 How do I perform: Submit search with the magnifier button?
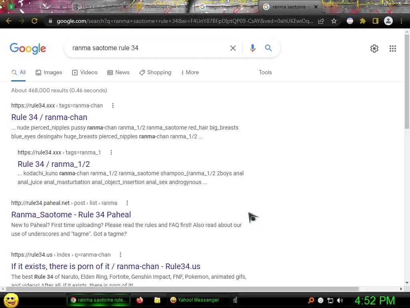[x=268, y=48]
